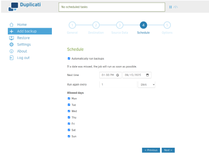Click the Next time date field
The image size is (209, 157).
[x=137, y=75]
